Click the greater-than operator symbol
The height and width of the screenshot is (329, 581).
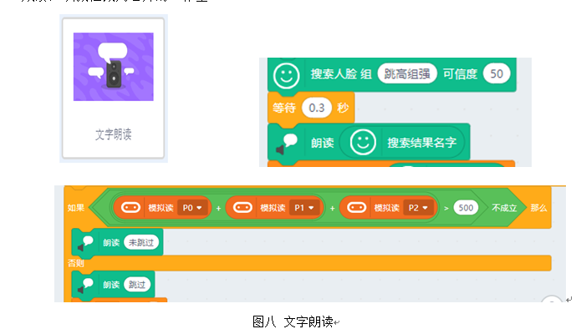(446, 209)
